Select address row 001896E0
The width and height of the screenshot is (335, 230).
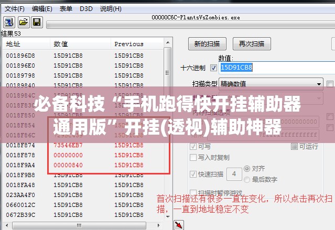point(83,65)
